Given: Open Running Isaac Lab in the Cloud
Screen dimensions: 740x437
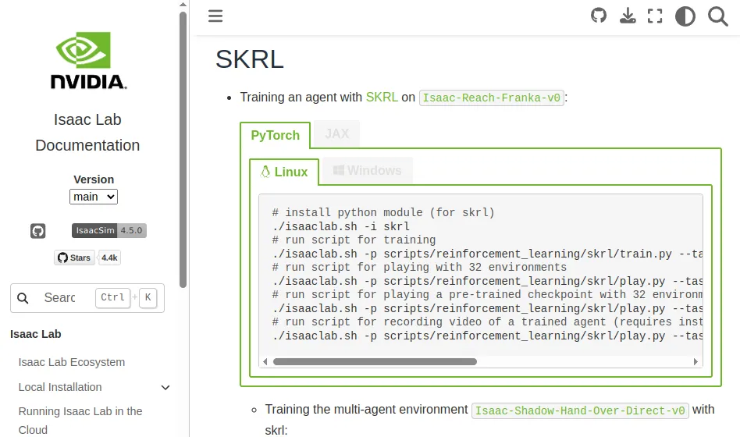Looking at the screenshot, I should [x=80, y=420].
